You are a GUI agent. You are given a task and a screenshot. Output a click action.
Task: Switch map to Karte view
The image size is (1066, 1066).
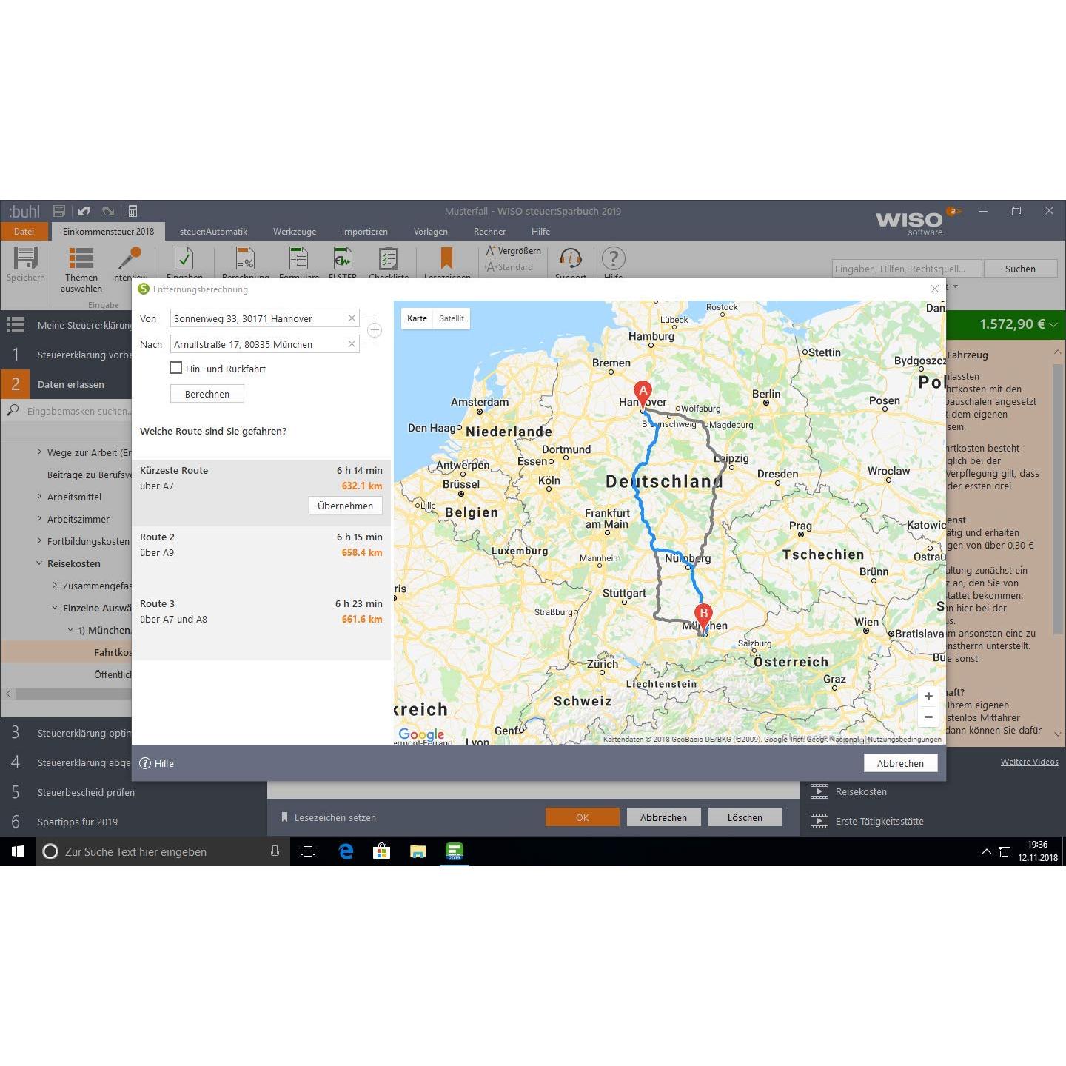coord(417,318)
